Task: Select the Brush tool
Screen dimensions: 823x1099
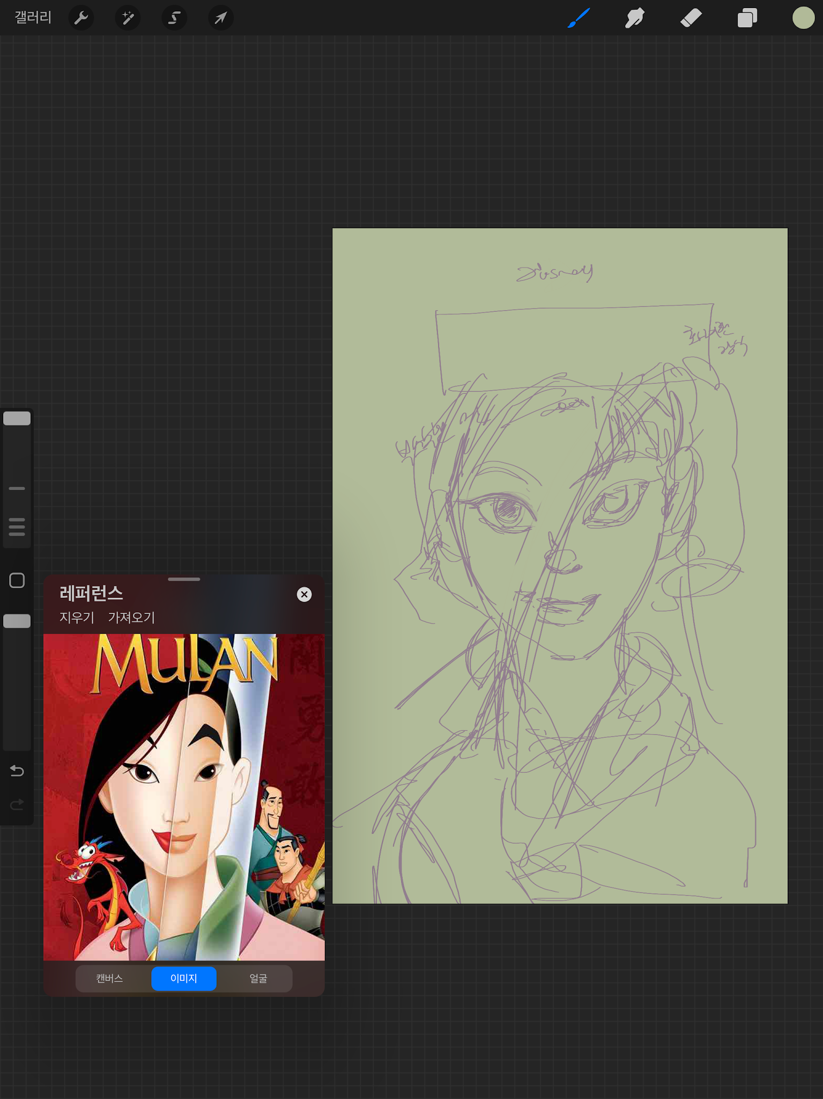Action: 579,18
